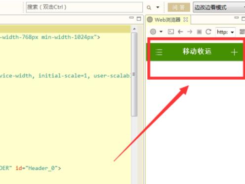245x184 pixels.
Task: Close the Web浏览器 tab
Action: click(186, 20)
